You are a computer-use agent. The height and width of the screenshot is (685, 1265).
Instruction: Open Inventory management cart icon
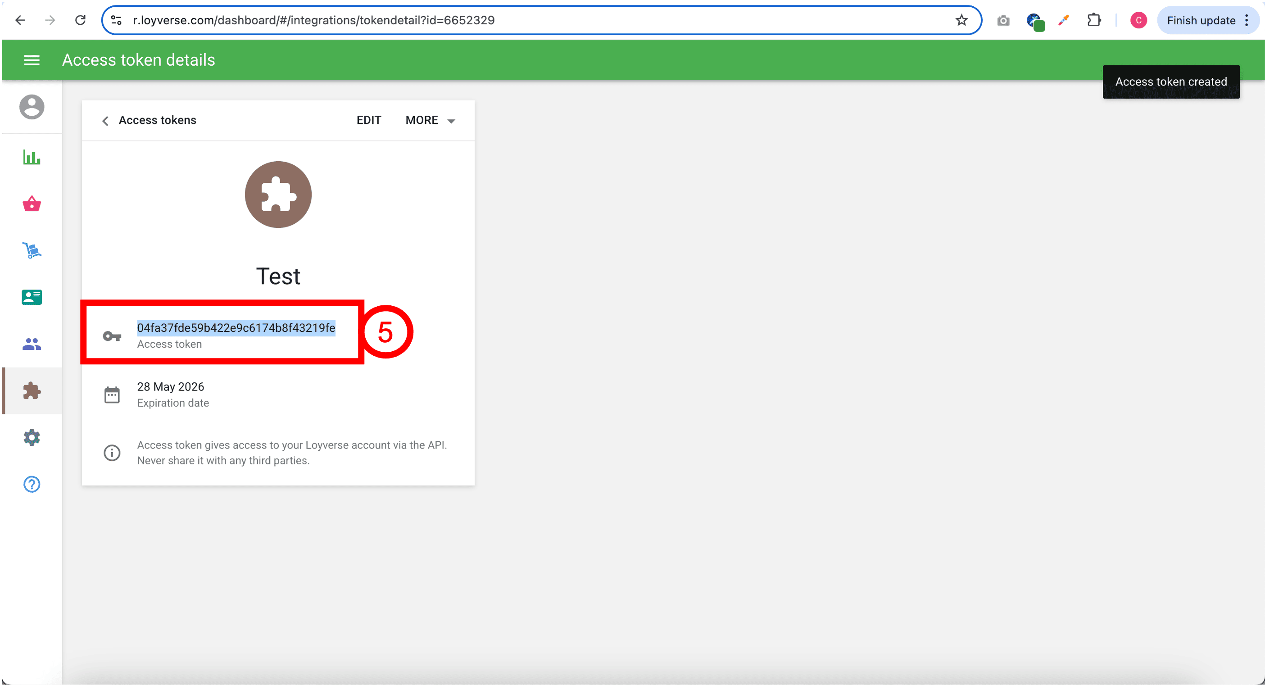click(32, 250)
